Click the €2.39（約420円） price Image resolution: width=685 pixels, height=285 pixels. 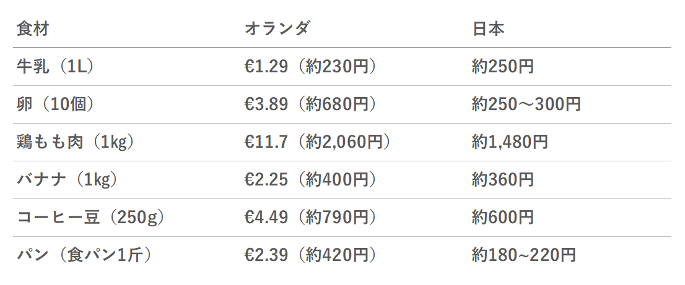310,255
